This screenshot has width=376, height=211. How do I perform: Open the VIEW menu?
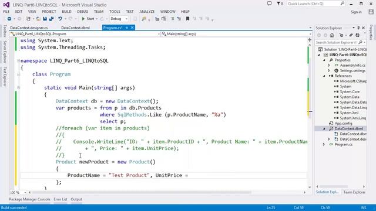[x=32, y=12]
